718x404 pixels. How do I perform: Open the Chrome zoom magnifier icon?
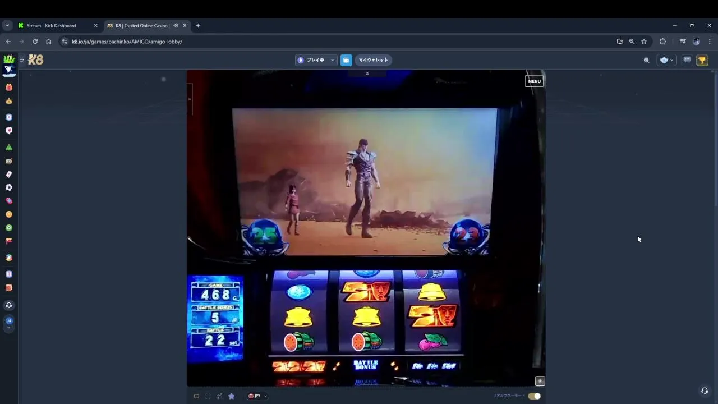[632, 42]
